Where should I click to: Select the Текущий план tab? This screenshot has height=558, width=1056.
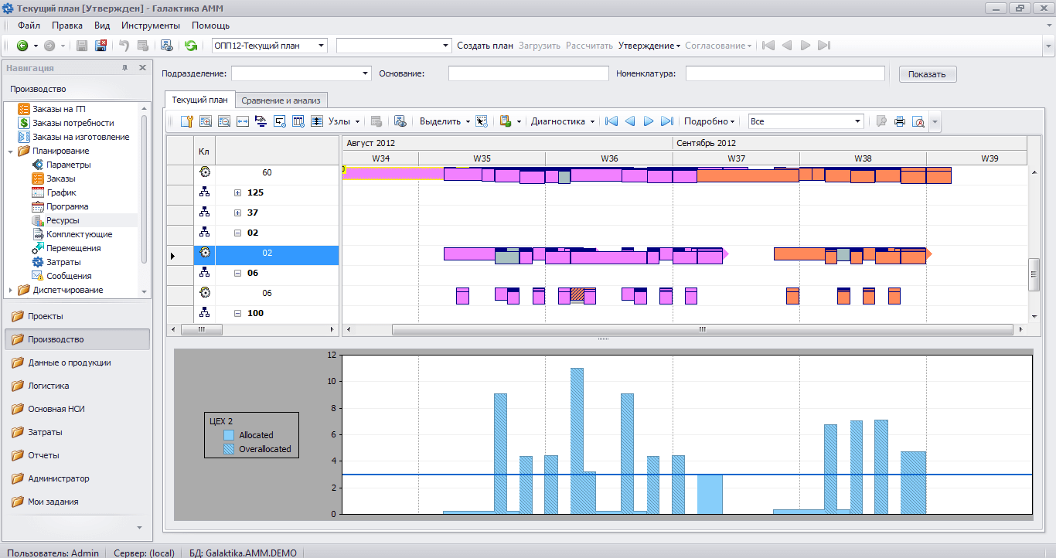pos(199,100)
